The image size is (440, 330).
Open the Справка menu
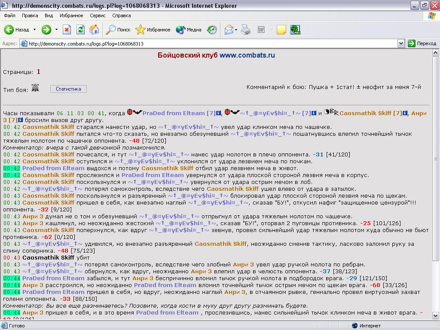(122, 15)
